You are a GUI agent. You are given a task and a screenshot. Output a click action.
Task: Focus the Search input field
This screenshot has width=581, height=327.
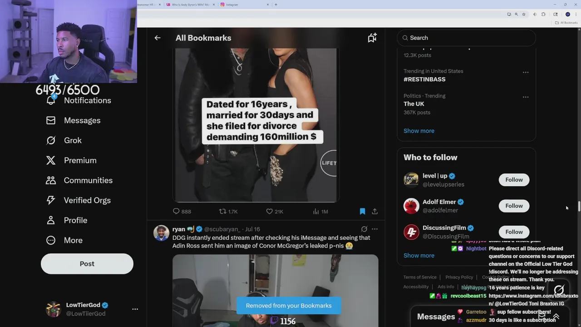click(467, 38)
